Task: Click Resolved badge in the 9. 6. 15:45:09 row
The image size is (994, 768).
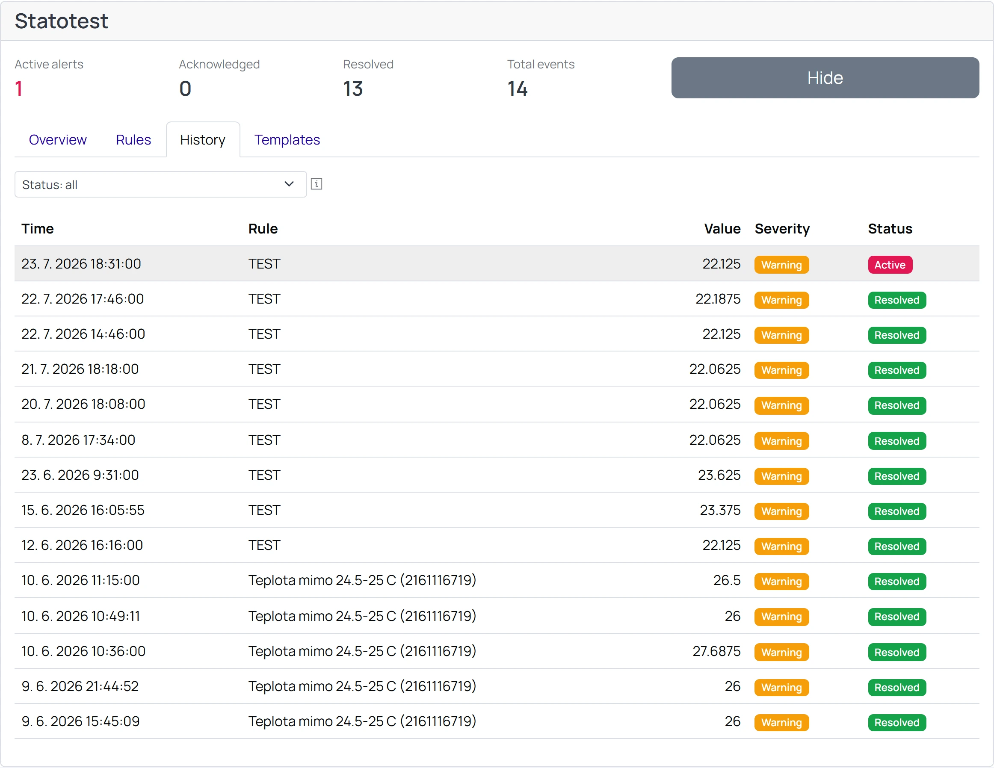Action: pos(896,723)
